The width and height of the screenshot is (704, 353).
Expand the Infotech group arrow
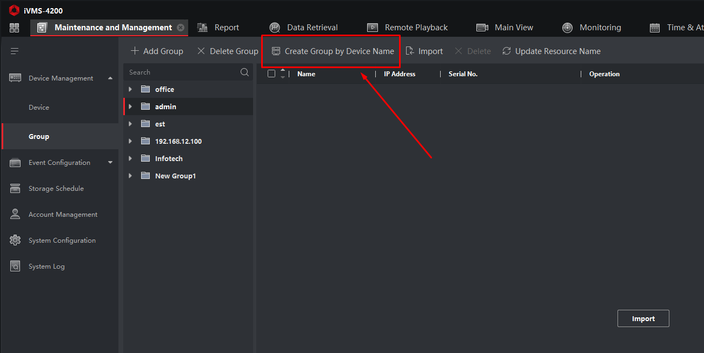(x=130, y=158)
